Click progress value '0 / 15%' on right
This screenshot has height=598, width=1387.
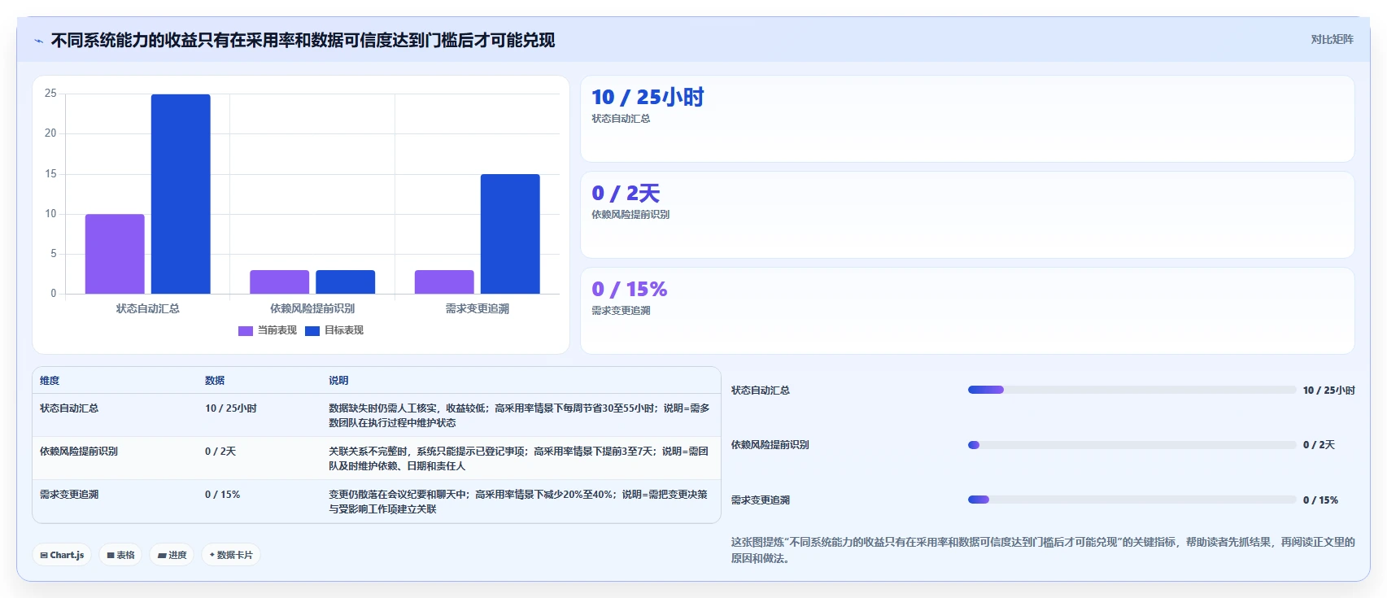point(1320,500)
